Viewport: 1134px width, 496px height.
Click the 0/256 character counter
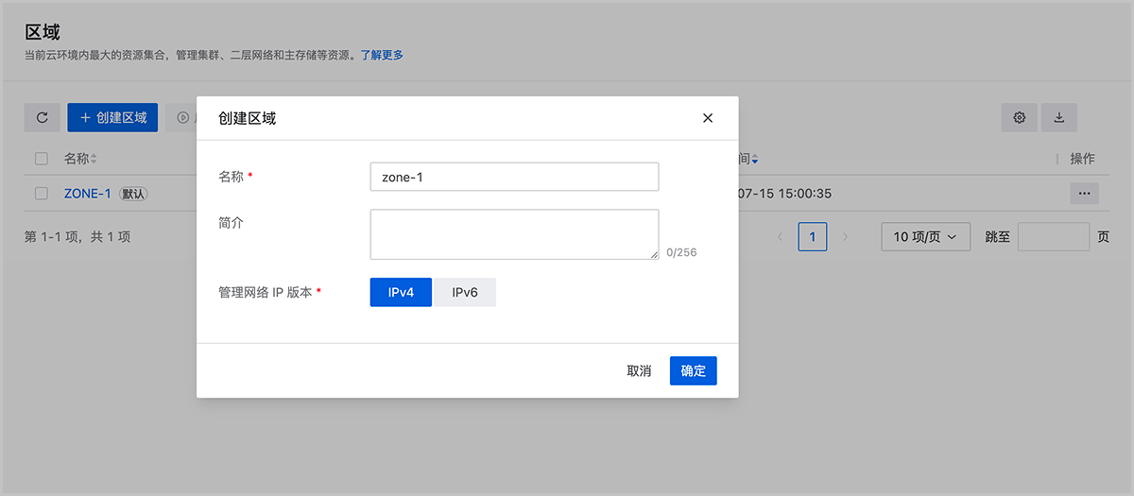pos(681,252)
